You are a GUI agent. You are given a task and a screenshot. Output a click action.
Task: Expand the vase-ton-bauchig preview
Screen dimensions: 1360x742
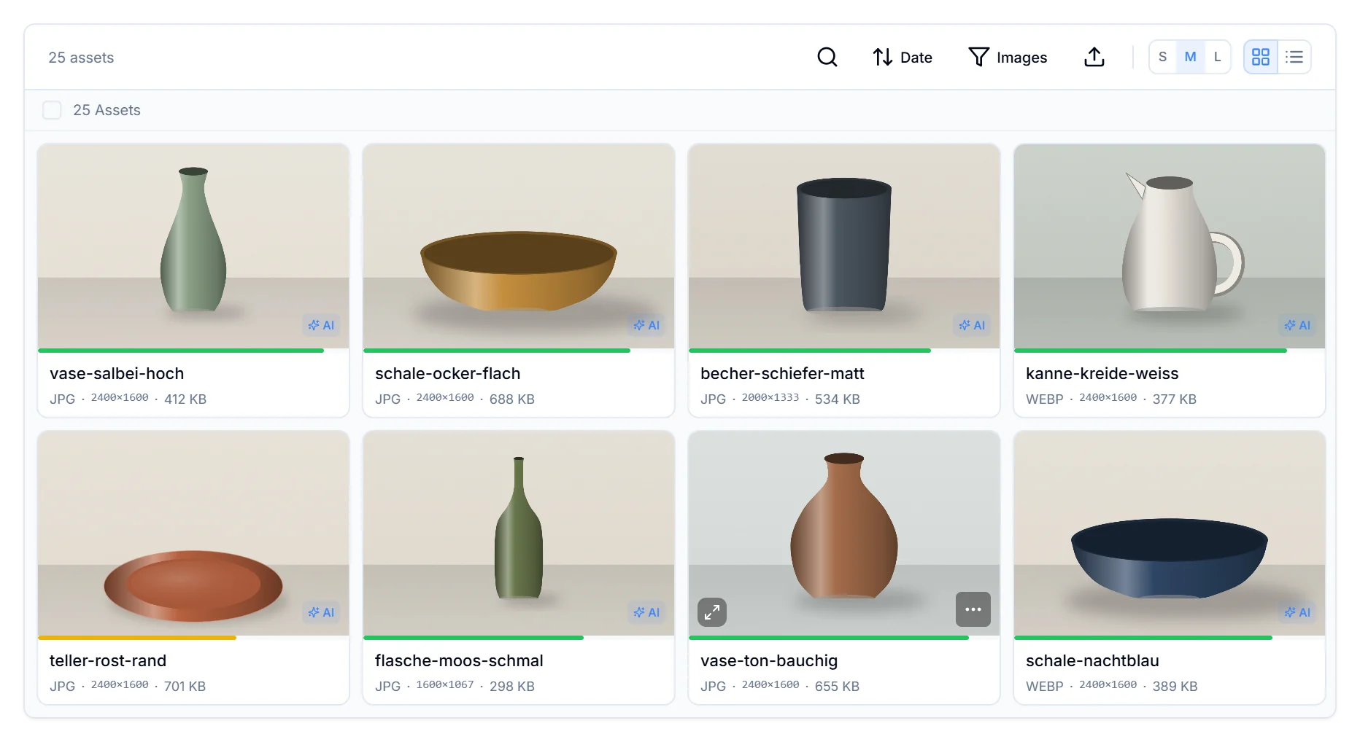click(712, 612)
